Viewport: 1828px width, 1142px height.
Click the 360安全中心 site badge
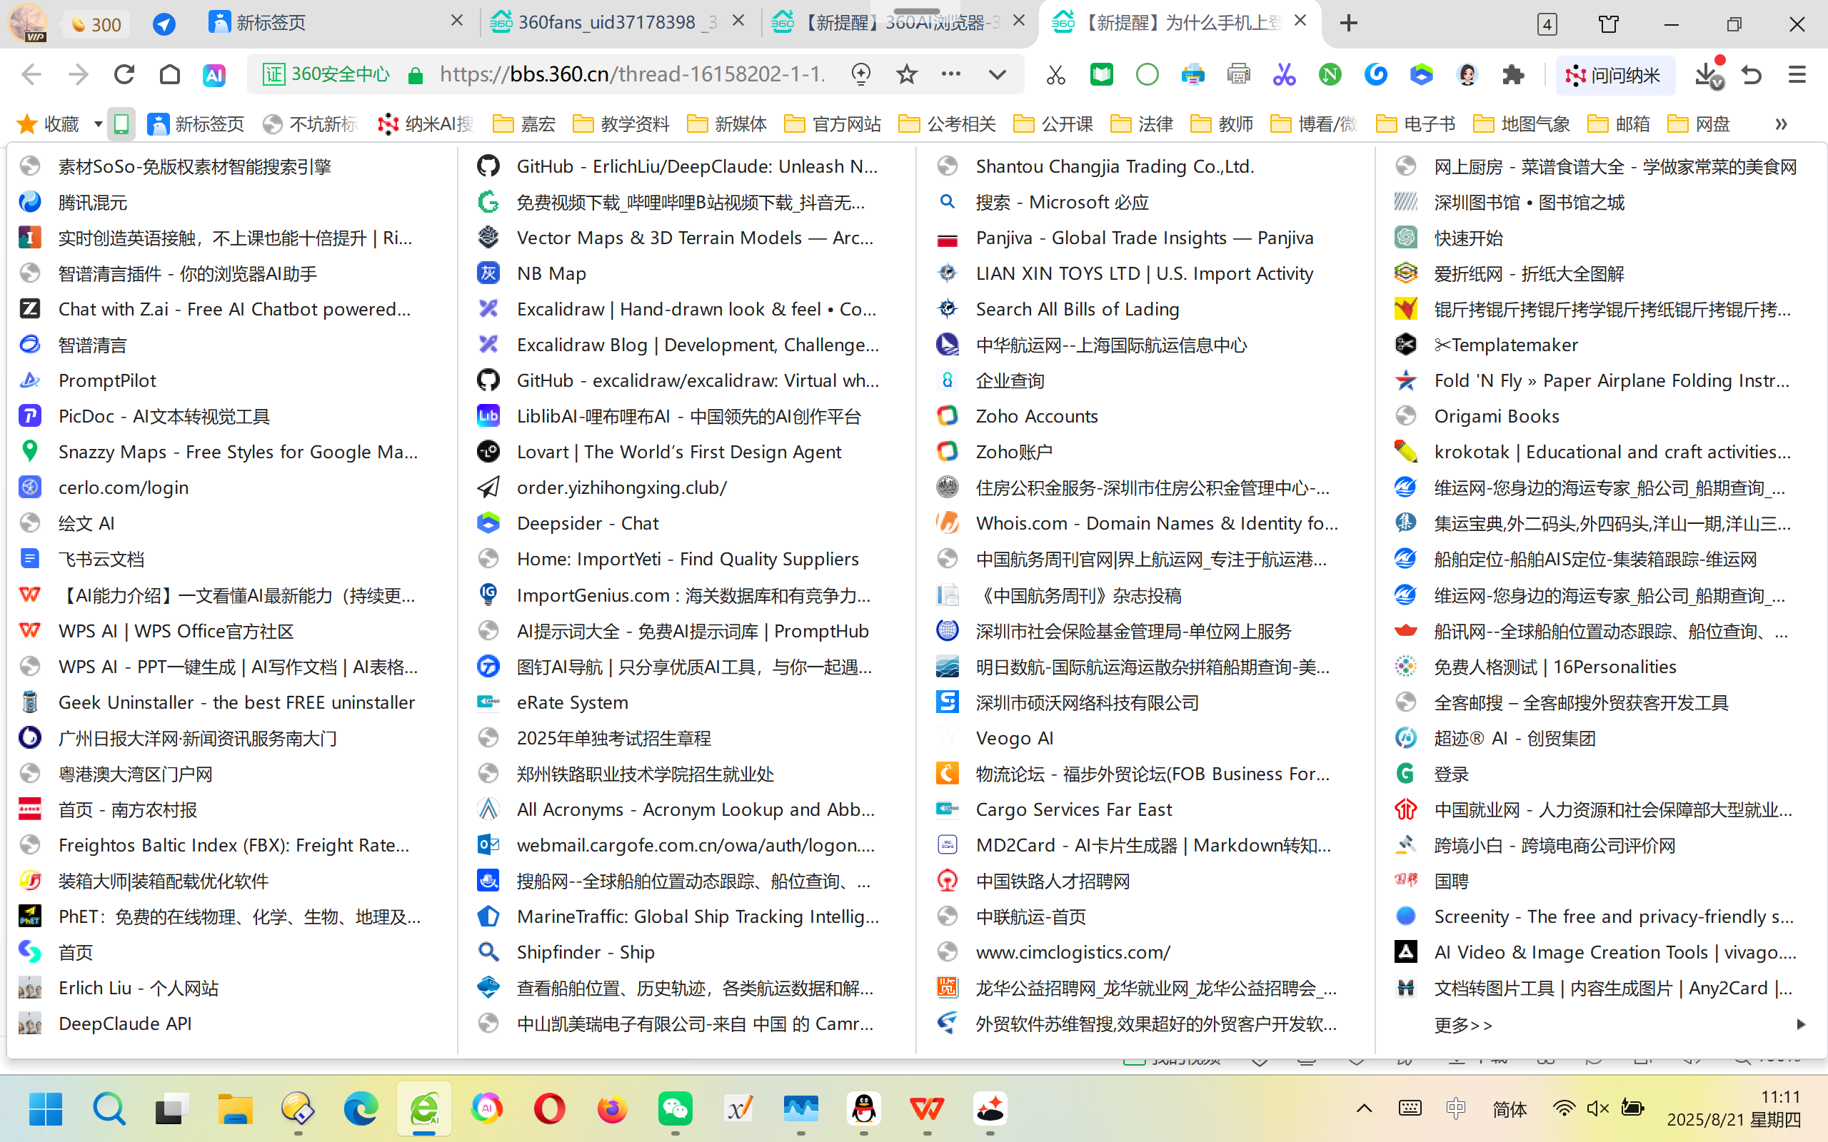326,75
